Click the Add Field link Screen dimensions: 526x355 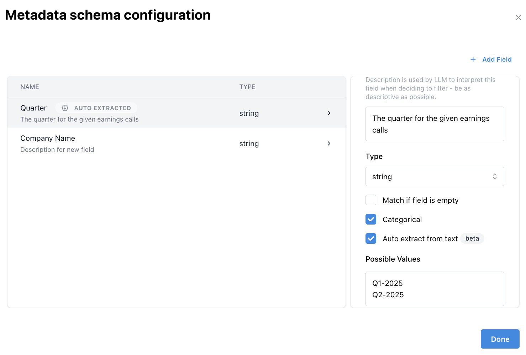coord(497,60)
